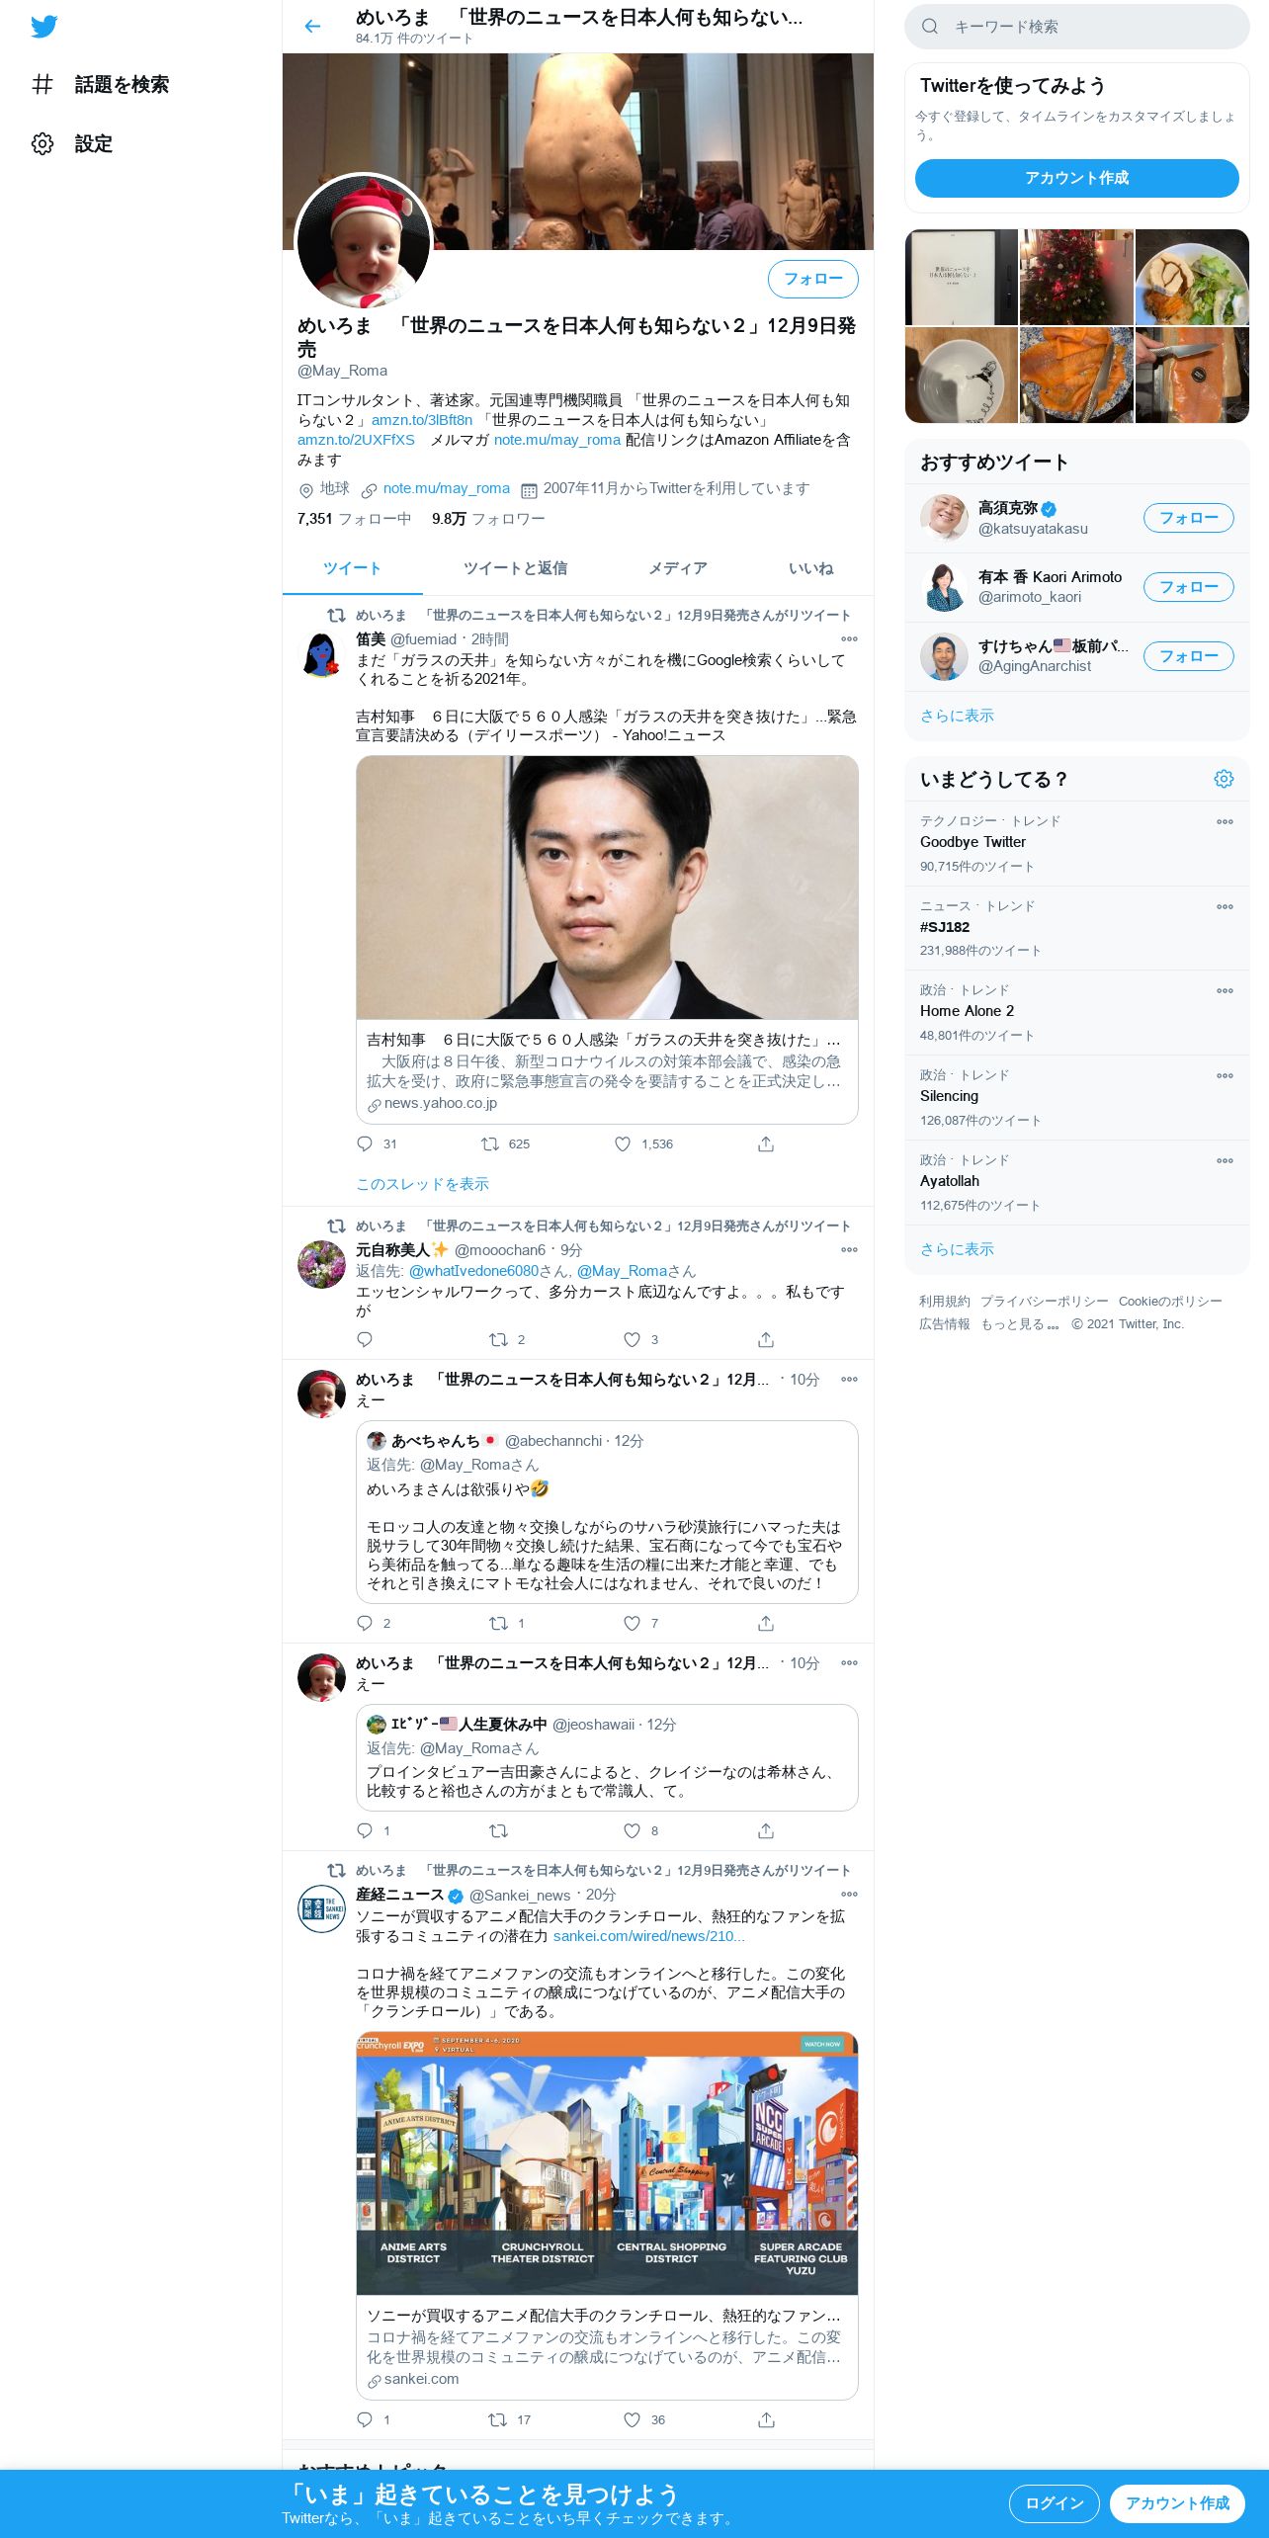Open trends settings gear icon
The width and height of the screenshot is (1269, 2538).
tap(1224, 779)
